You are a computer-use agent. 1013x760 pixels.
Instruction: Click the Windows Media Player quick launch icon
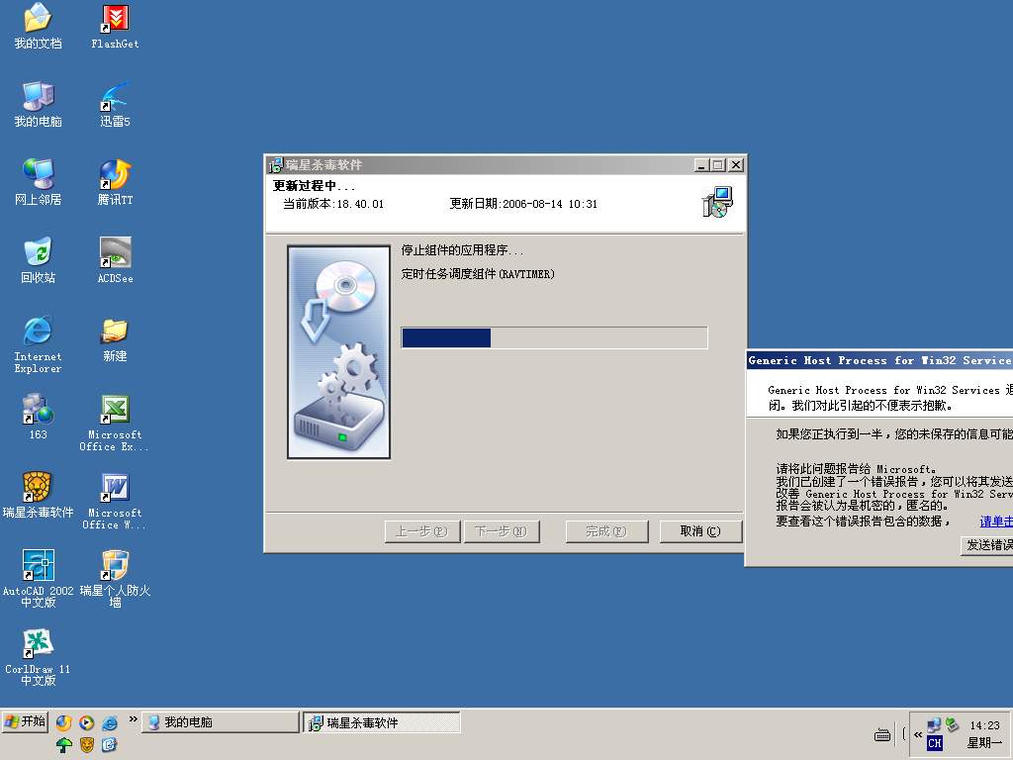(x=87, y=723)
